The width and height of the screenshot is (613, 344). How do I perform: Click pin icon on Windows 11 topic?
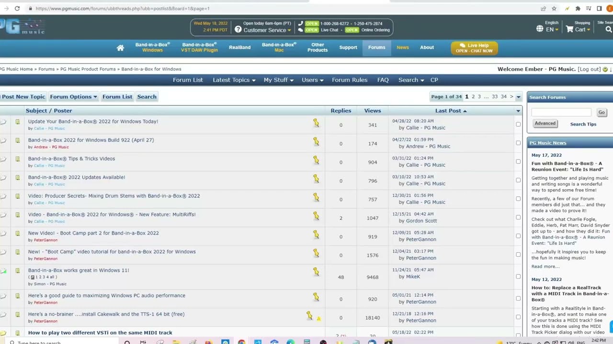[x=316, y=271]
